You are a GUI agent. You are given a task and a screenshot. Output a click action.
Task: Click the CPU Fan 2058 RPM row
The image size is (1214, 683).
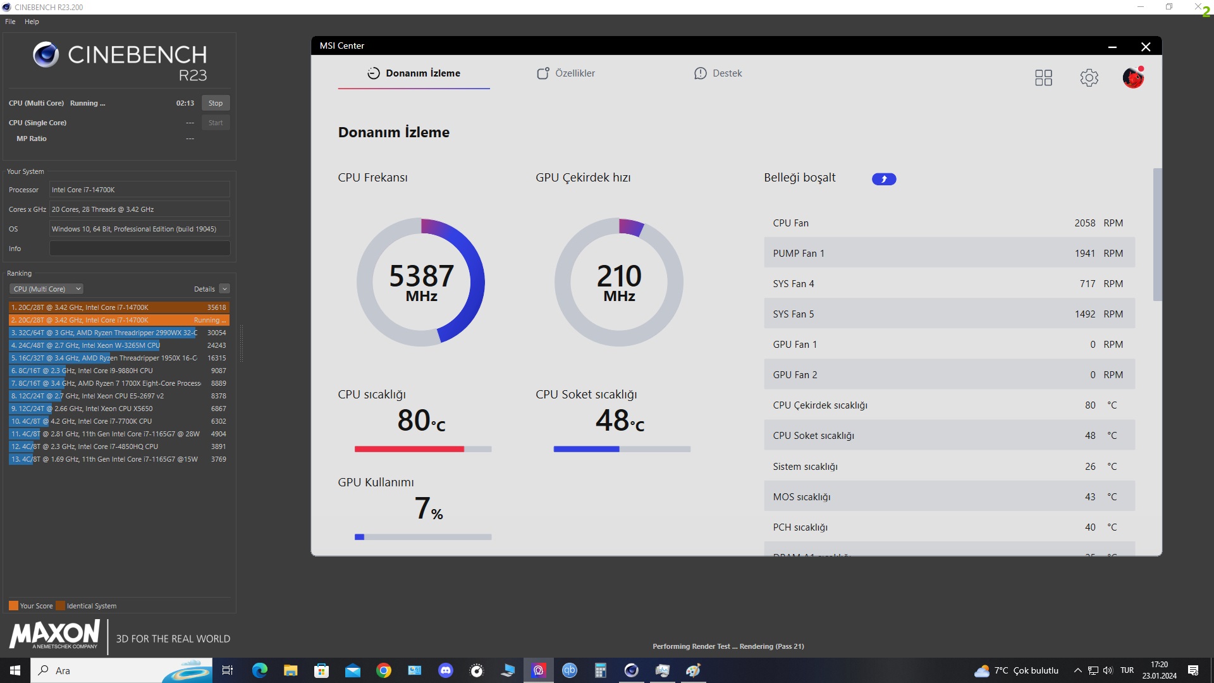click(x=949, y=223)
